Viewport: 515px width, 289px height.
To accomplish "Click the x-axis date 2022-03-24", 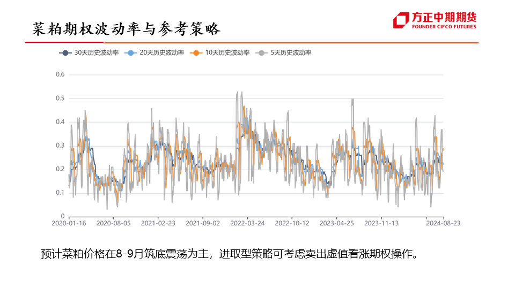I will (x=248, y=223).
